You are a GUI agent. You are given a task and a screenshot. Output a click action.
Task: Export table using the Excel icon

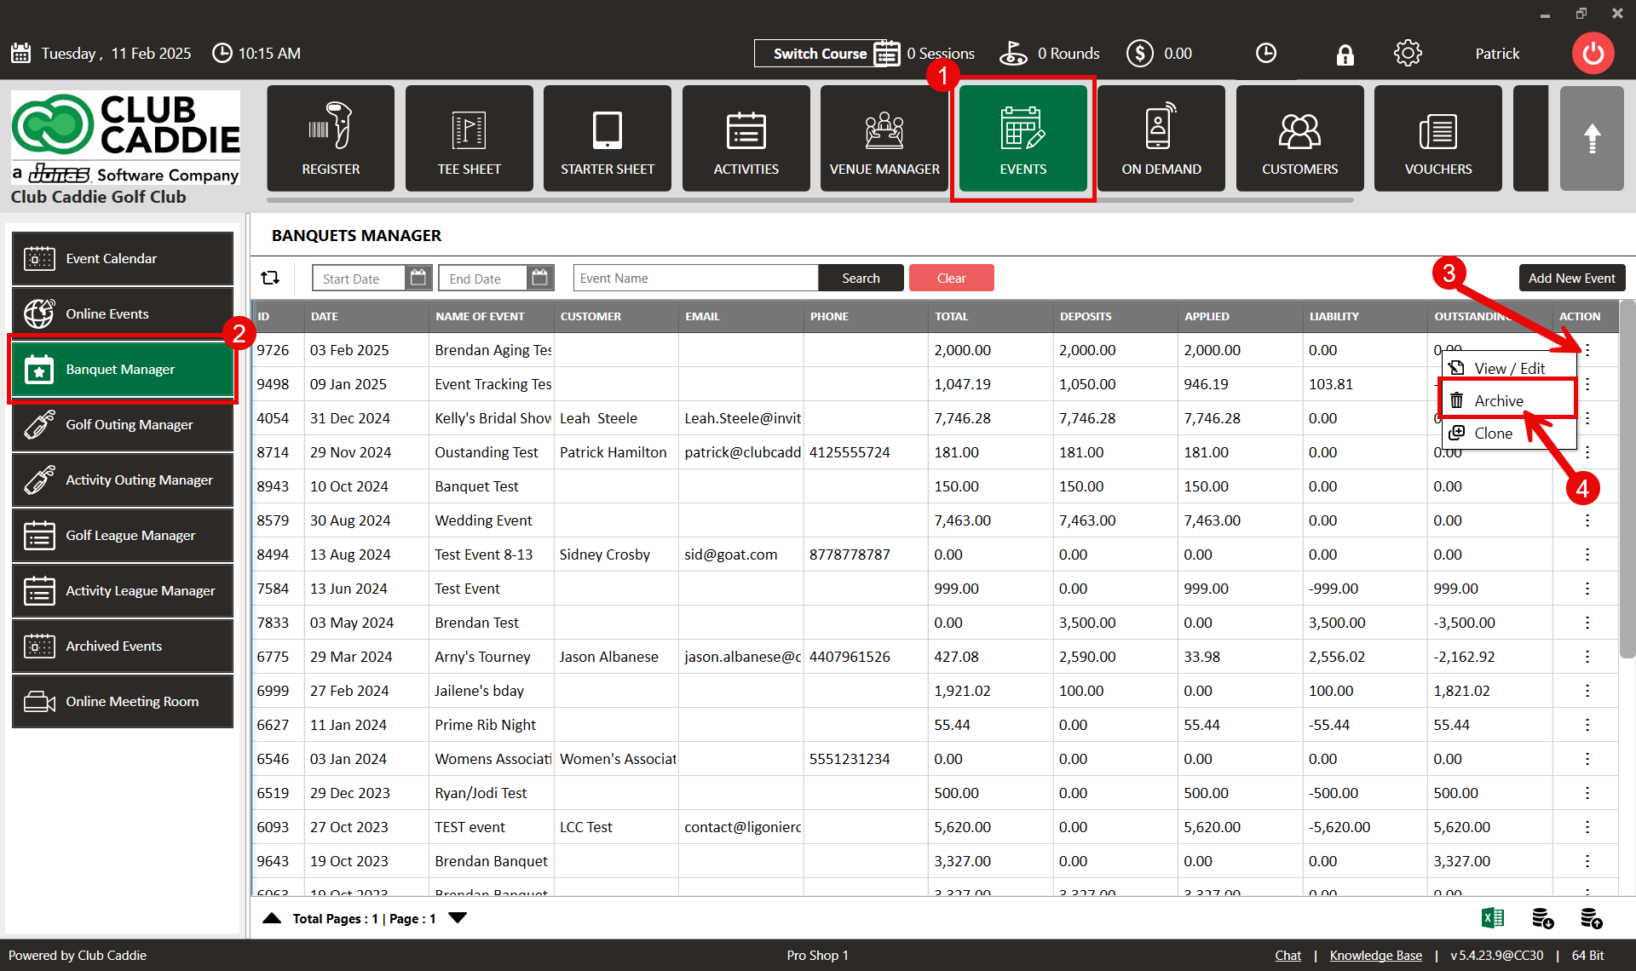tap(1492, 918)
